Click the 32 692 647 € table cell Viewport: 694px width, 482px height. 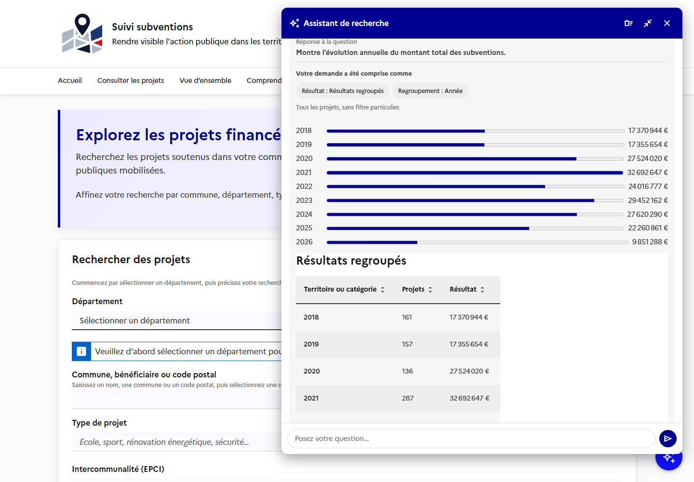click(469, 398)
